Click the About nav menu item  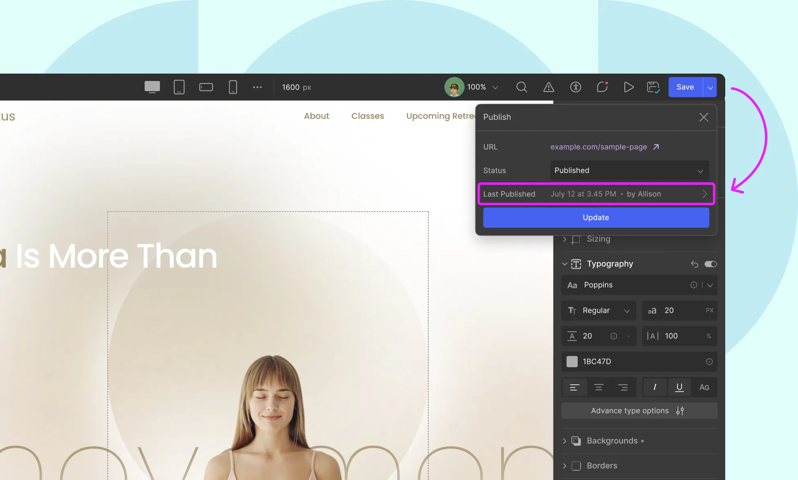(x=316, y=116)
